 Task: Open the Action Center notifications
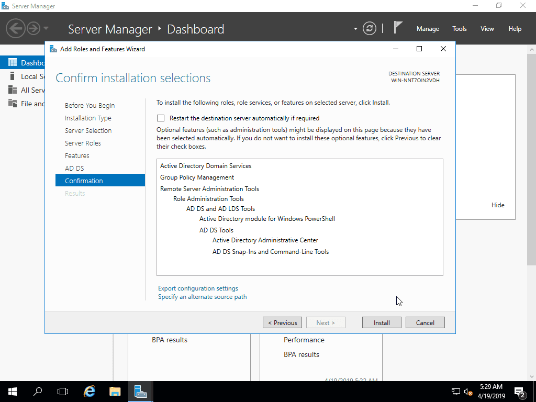[x=520, y=392]
